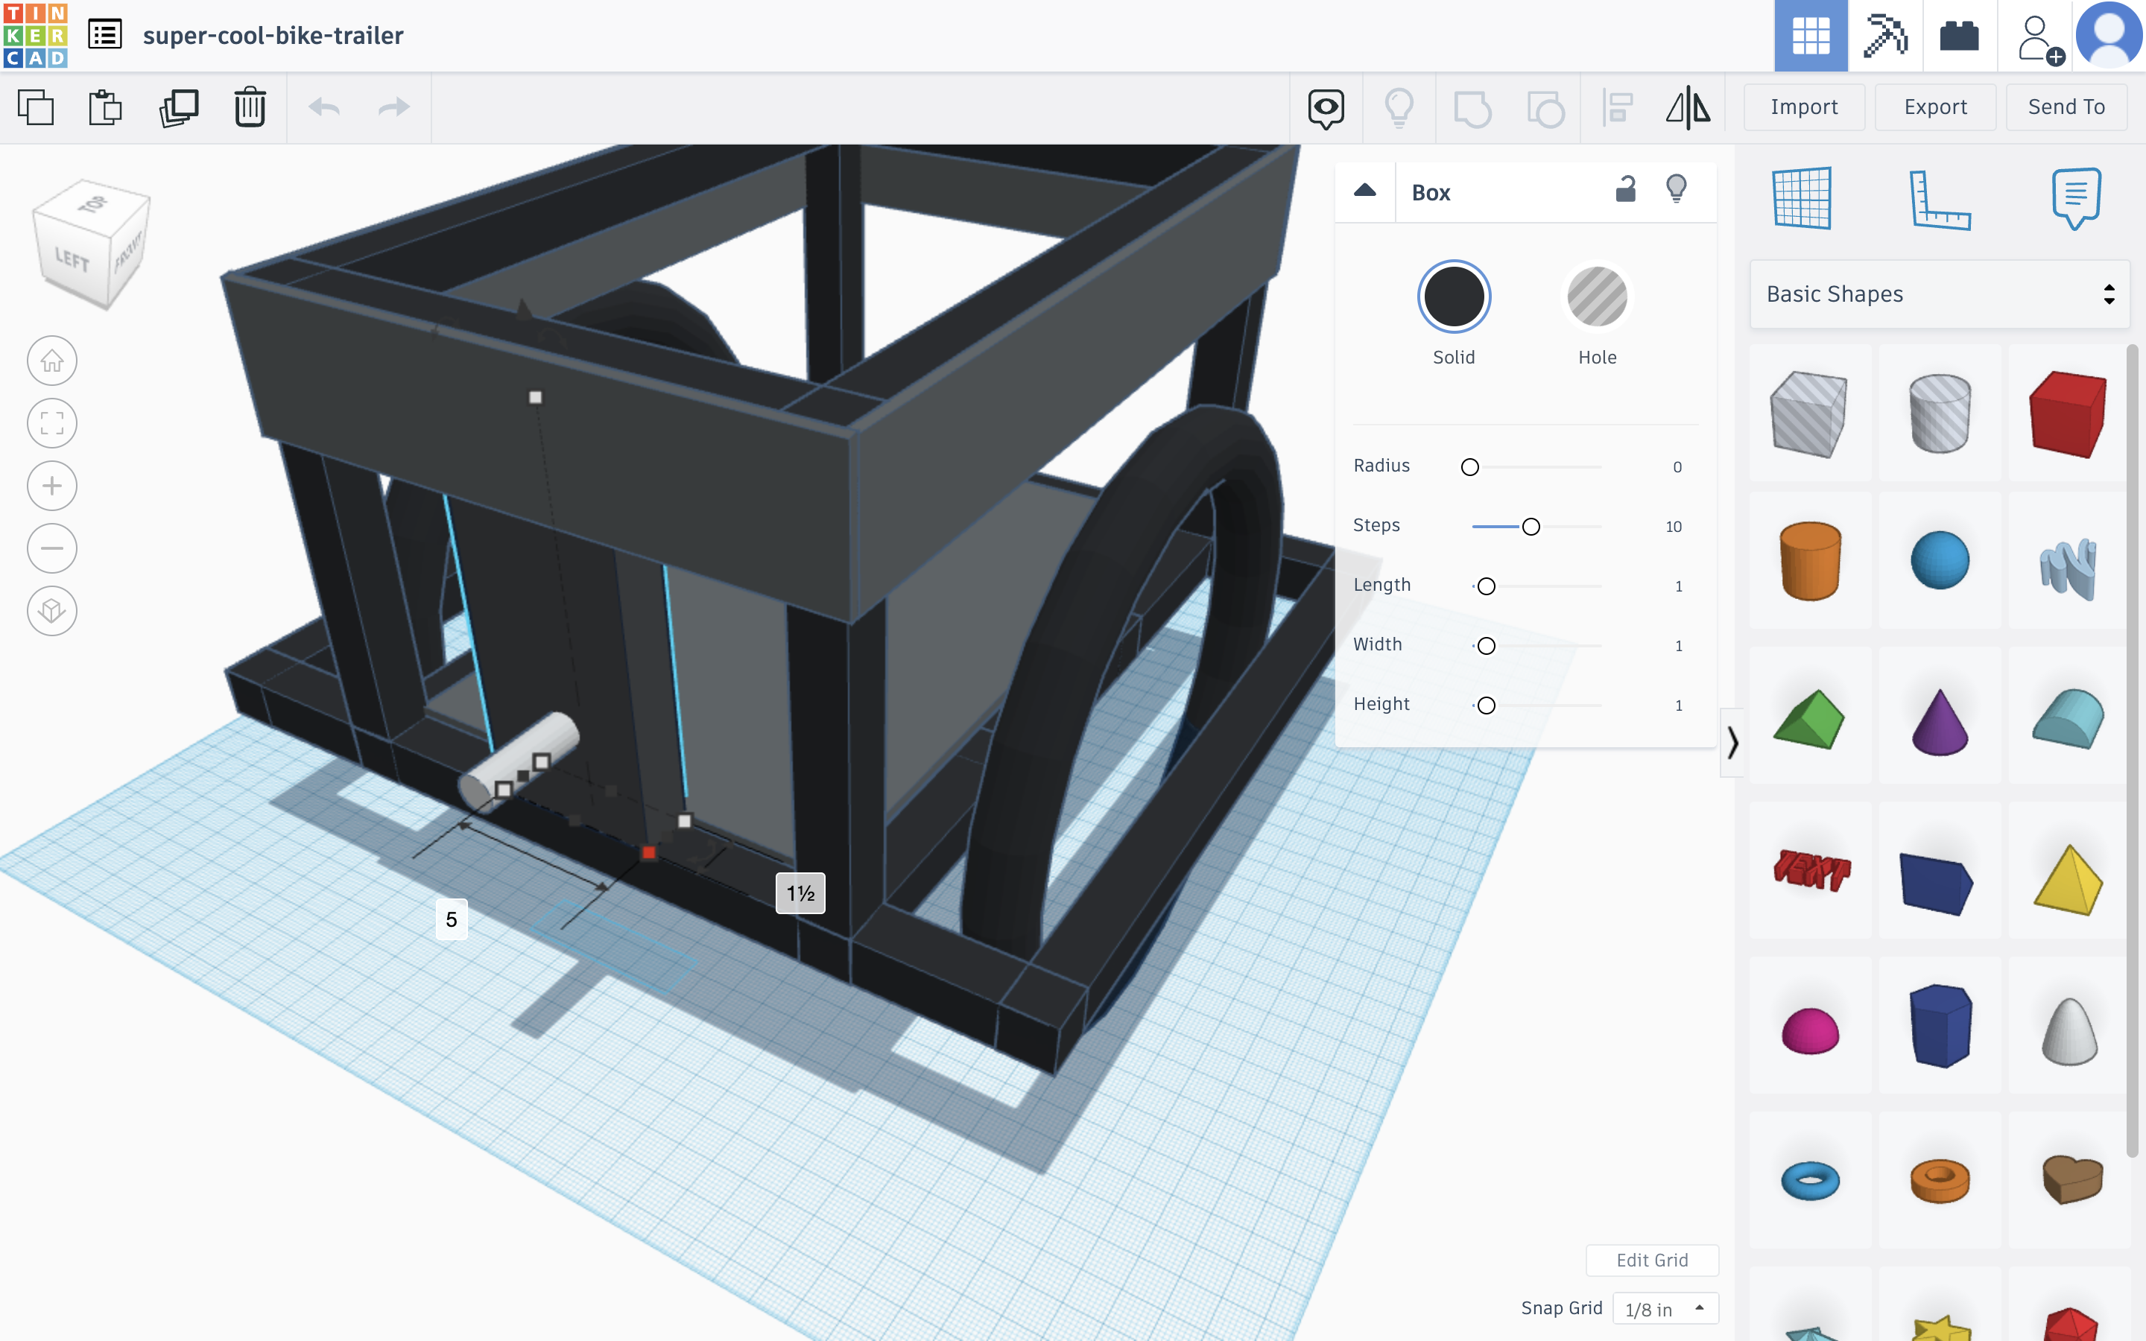Drag the Steps slider for Box shape
This screenshot has width=2146, height=1341.
[x=1530, y=525]
